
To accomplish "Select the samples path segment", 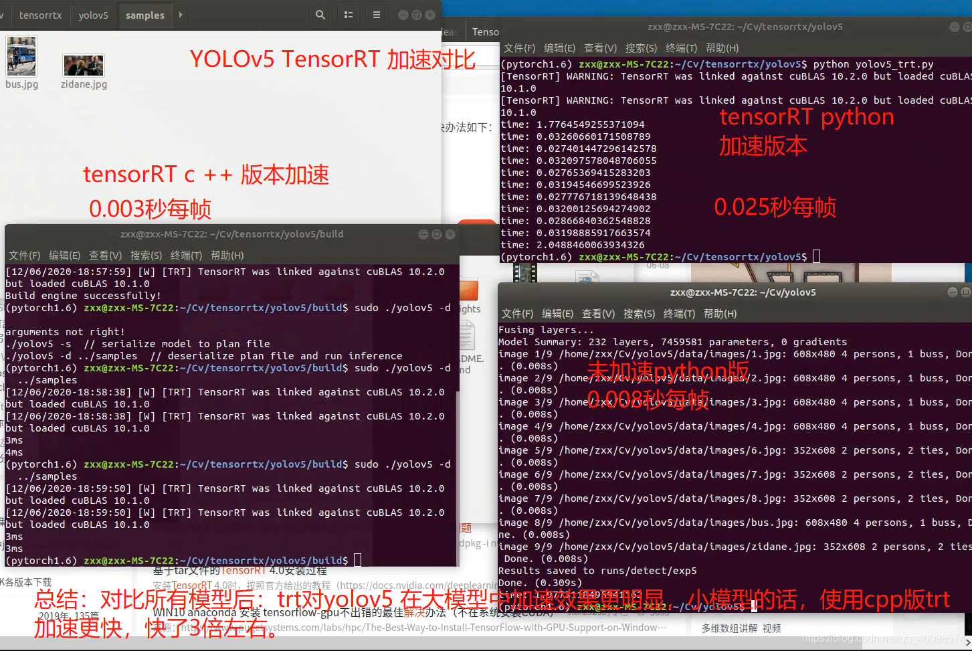I will 145,15.
